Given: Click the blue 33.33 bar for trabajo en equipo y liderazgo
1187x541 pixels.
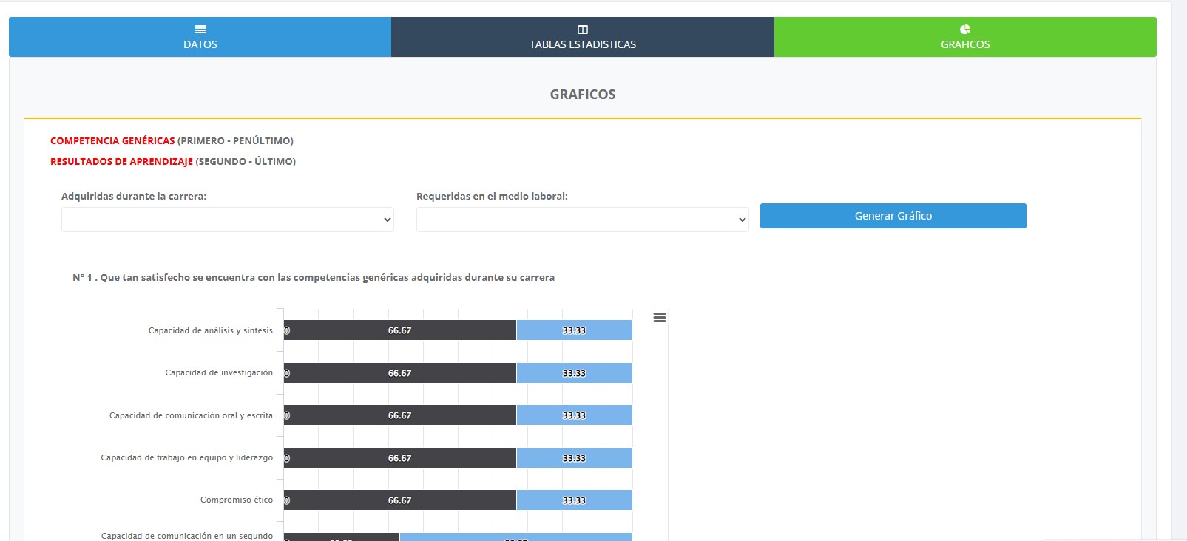Looking at the screenshot, I should point(575,458).
